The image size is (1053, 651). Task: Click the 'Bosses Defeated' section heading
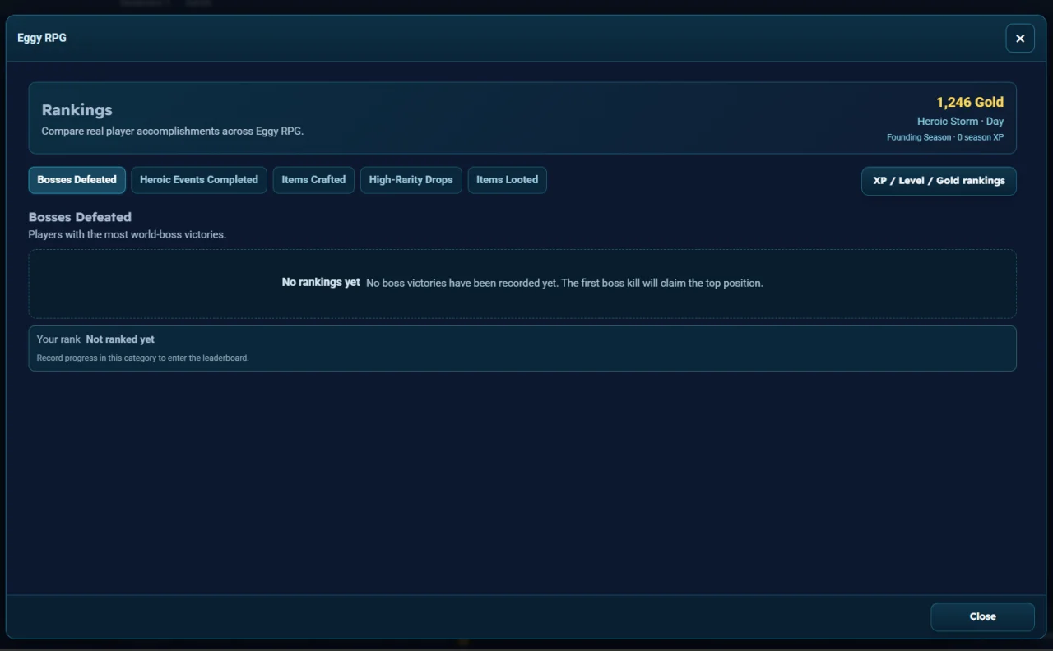[80, 217]
